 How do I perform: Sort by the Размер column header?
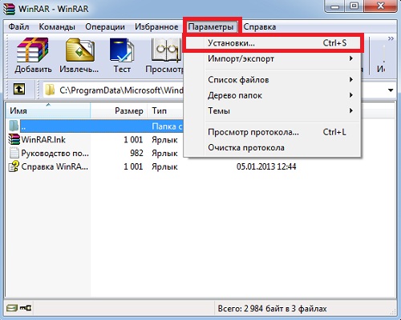(x=119, y=110)
